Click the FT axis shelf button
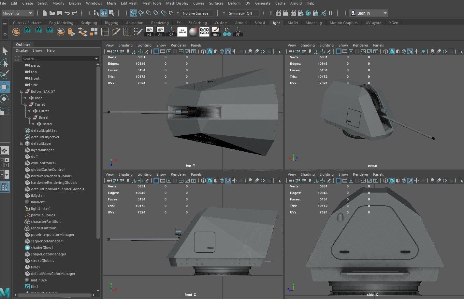The height and width of the screenshot is (299, 464). [x=238, y=32]
